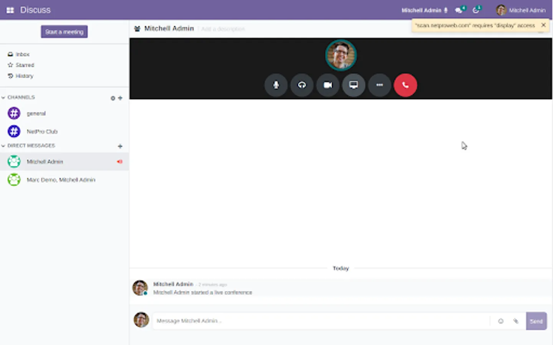
Task: Turn on the camera in the call
Action: tap(328, 85)
